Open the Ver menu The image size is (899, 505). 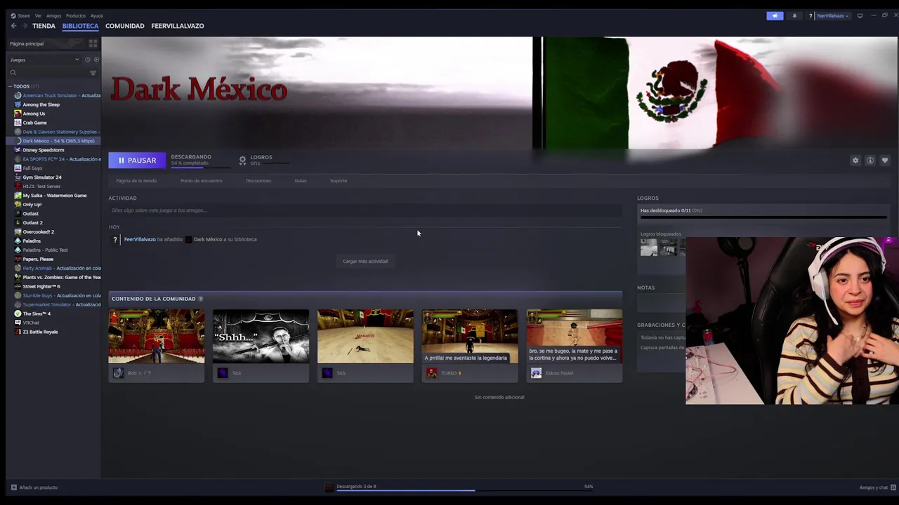38,15
